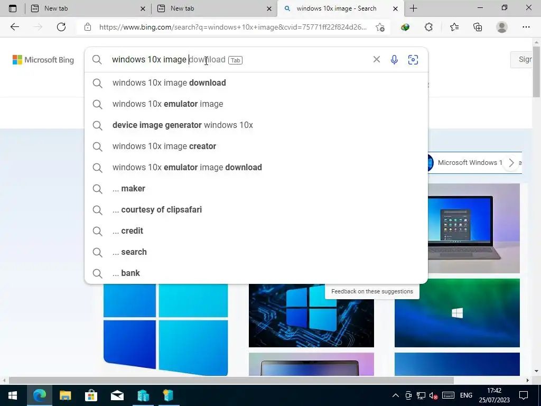The image size is (541, 406).
Task: Click the Tab autocomplete hint
Action: point(235,60)
